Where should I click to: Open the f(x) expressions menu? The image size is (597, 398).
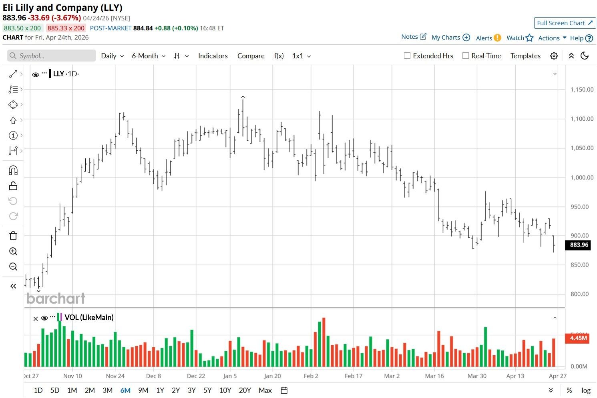point(279,56)
